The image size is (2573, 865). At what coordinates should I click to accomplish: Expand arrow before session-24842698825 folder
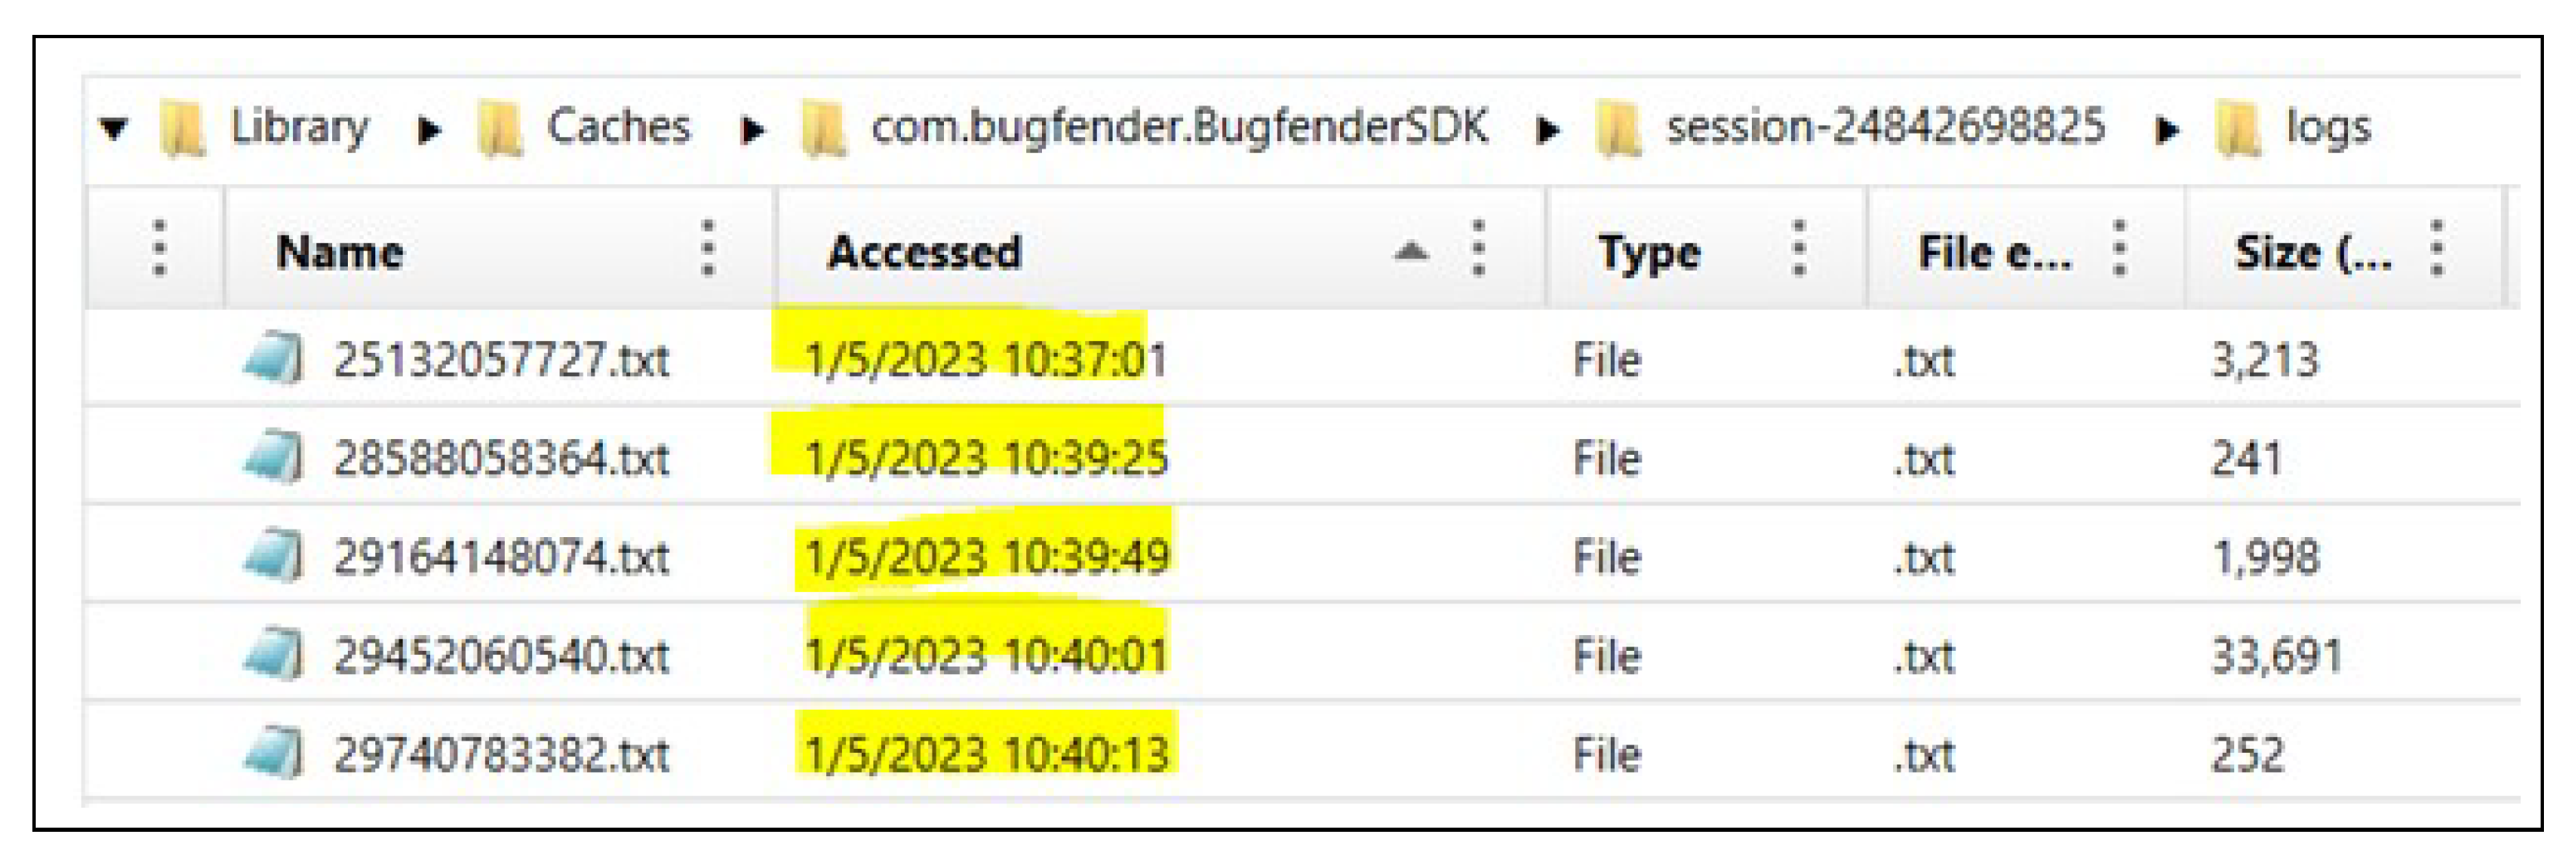[x=1547, y=129]
